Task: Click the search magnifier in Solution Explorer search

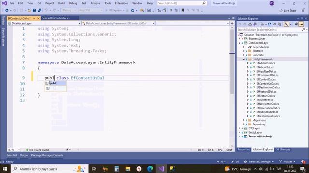Action: click(303, 30)
